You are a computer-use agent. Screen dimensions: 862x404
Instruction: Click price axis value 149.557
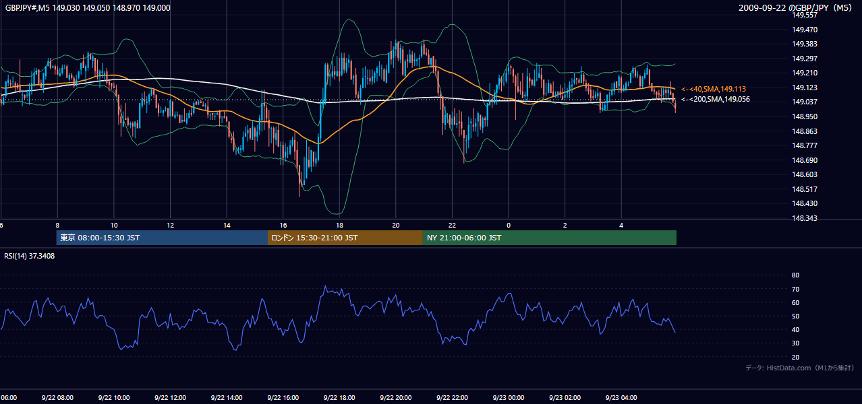point(805,15)
